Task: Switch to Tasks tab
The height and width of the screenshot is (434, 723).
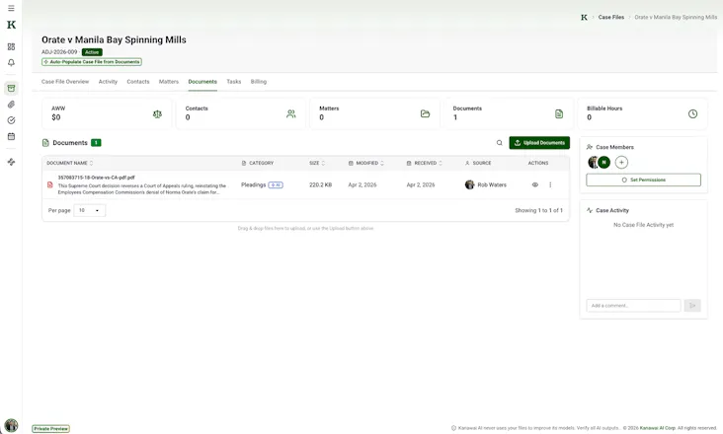Action: [x=234, y=82]
